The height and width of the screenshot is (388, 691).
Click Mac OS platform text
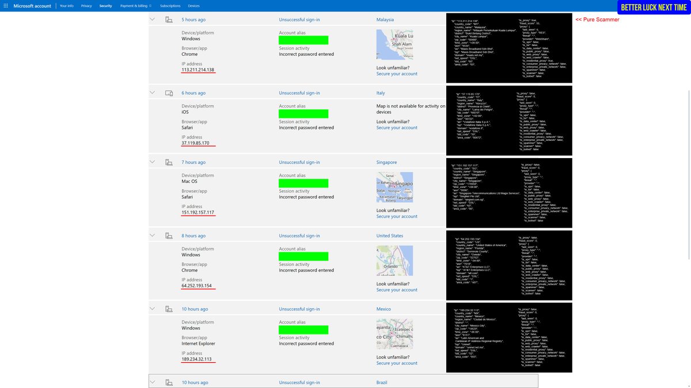[x=189, y=182]
